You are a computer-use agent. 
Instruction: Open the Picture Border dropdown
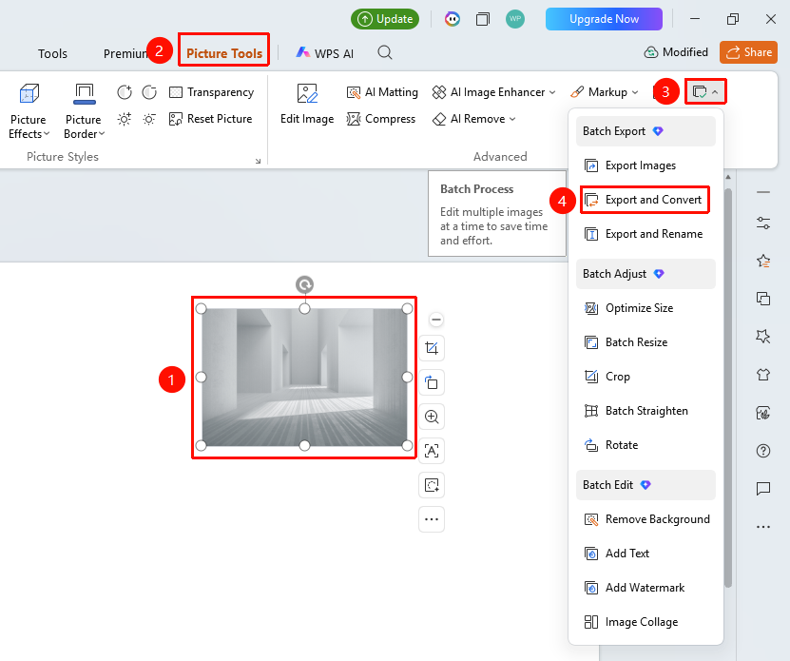[84, 111]
